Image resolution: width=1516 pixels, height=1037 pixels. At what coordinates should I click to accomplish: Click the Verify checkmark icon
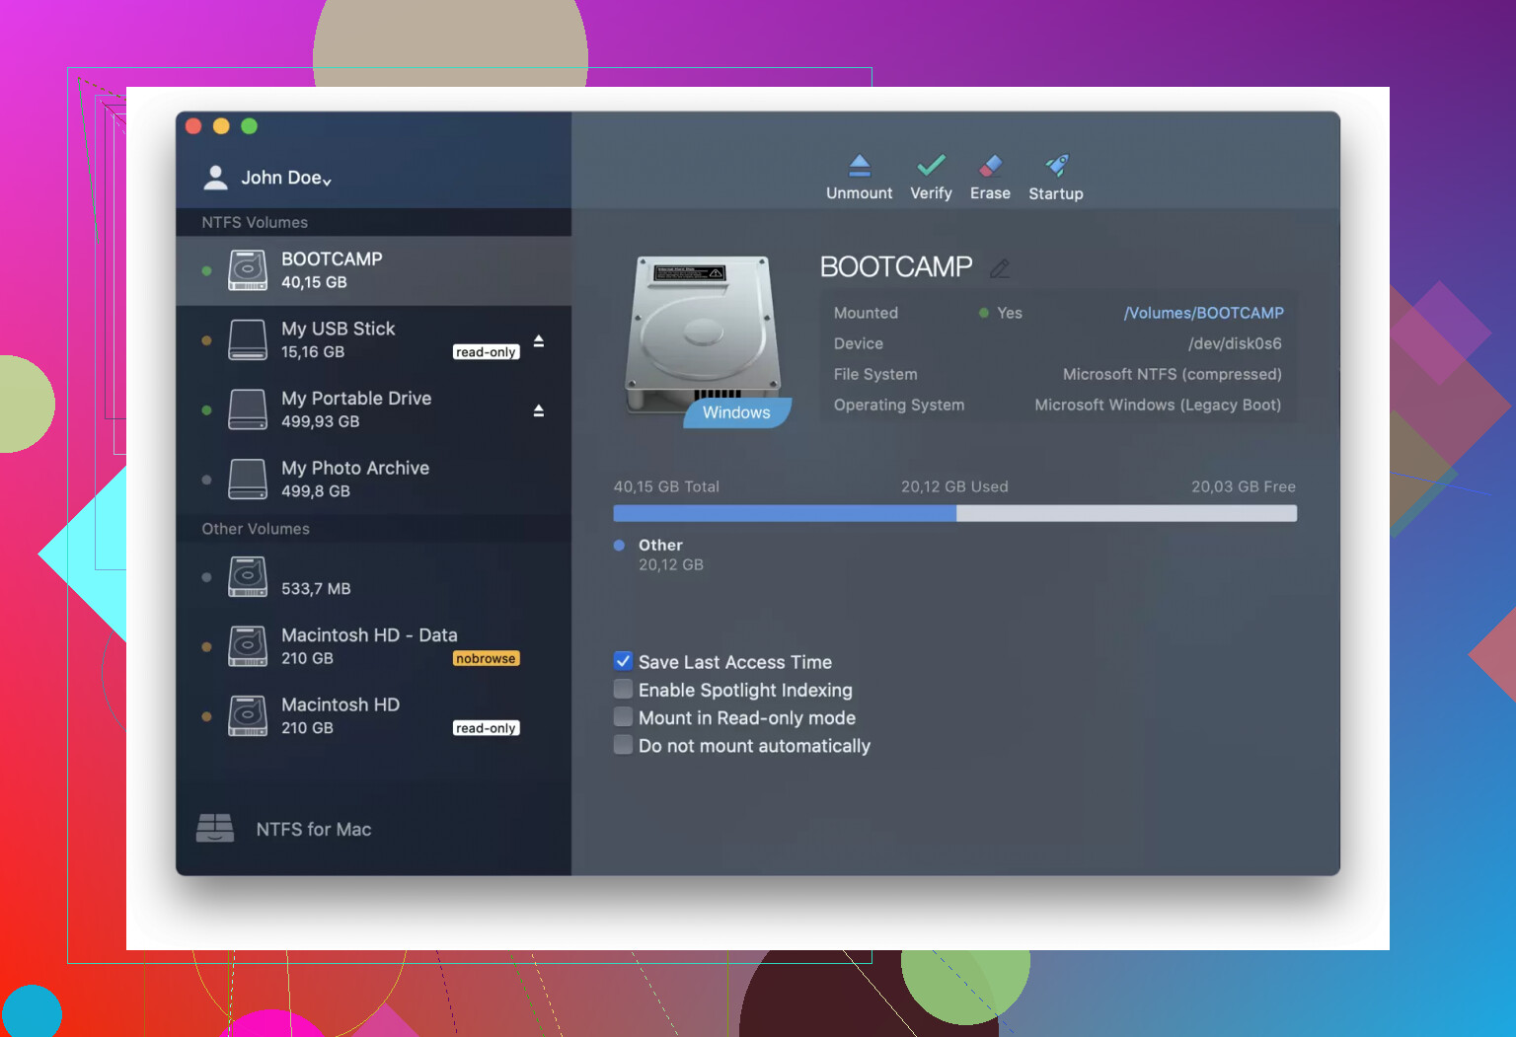[x=931, y=166]
